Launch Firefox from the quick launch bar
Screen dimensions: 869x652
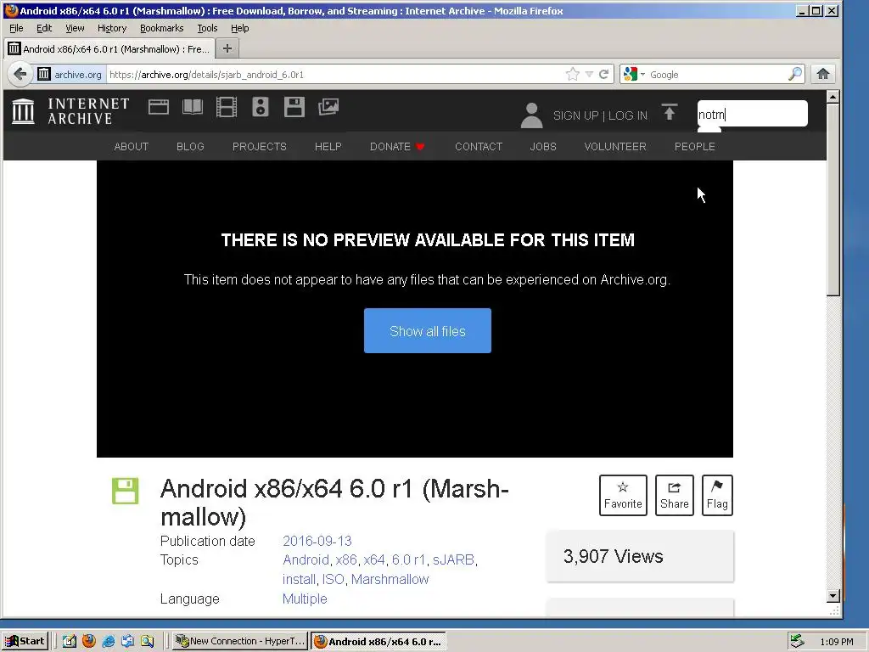tap(88, 641)
